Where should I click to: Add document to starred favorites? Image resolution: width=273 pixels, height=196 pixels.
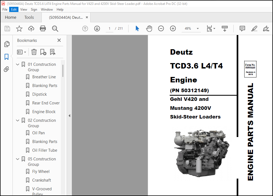[x=19, y=29]
